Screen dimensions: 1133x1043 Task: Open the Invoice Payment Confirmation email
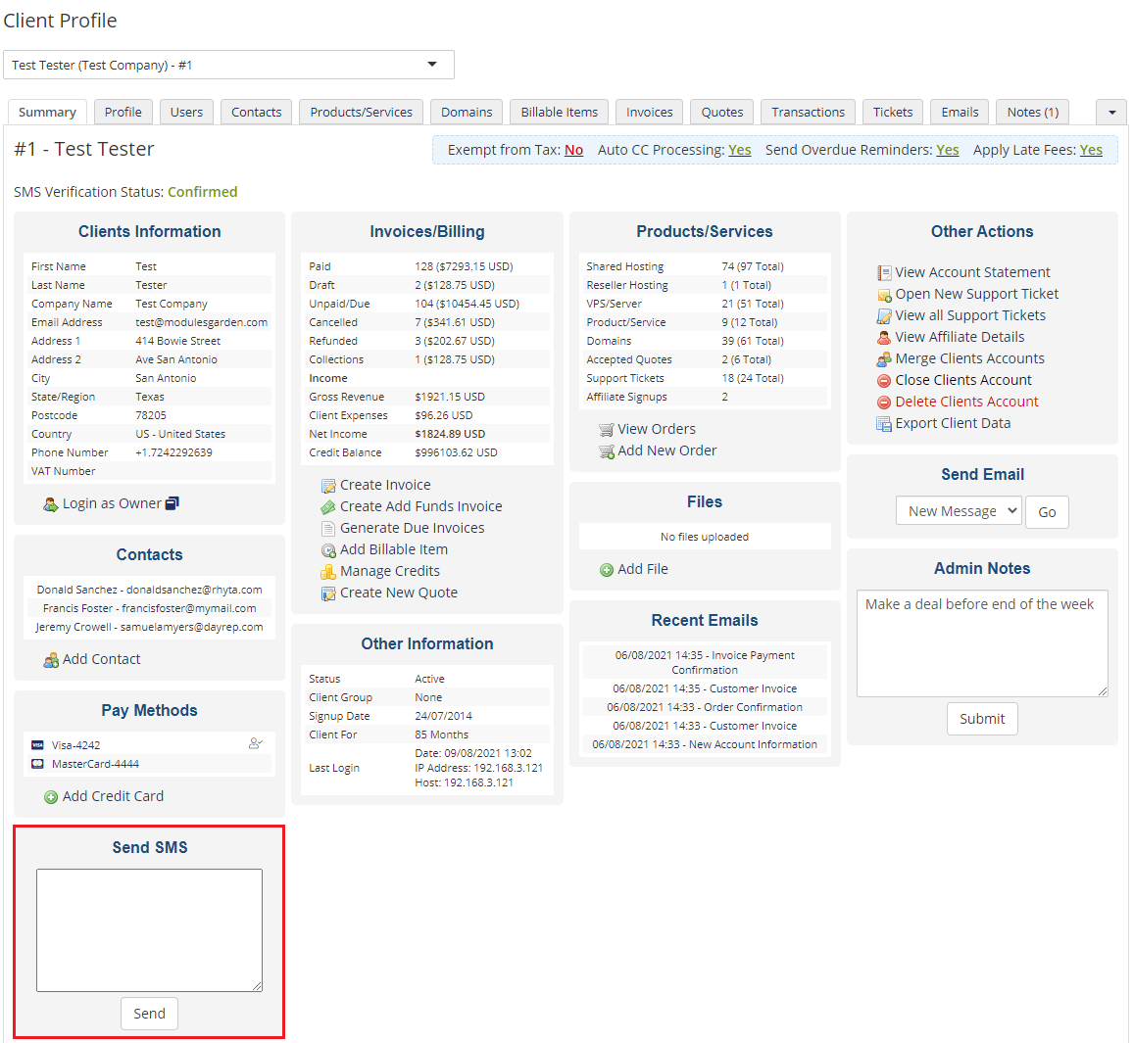(705, 663)
